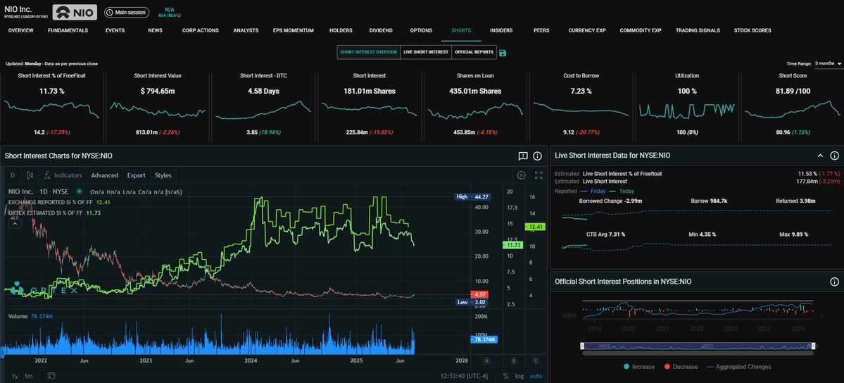Open the timezone selector showing UTC-4
Viewport: 844px width, 383px height.
pos(465,376)
